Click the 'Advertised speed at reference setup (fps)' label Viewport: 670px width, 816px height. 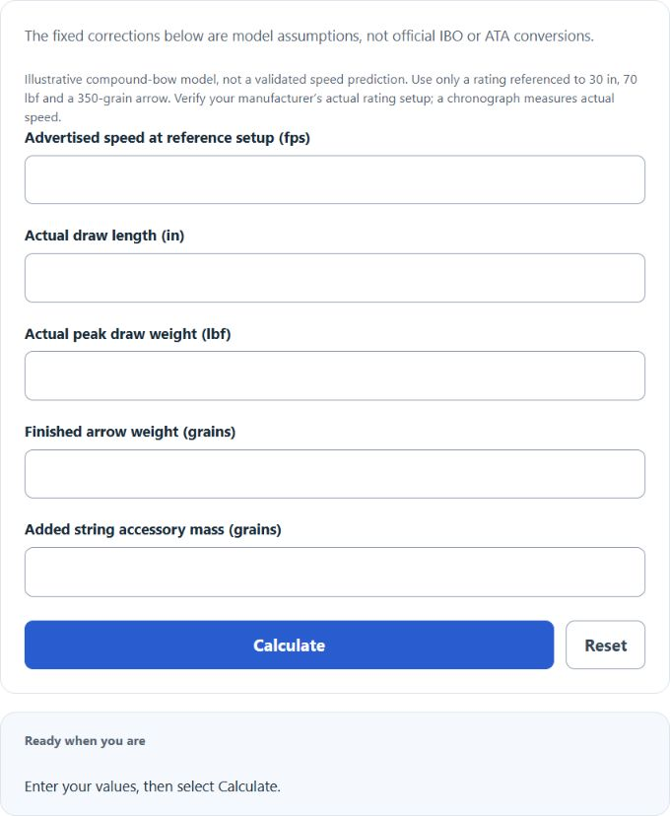167,138
